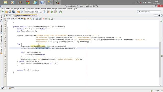Screen dimensions: 163x92
Task: Click the volume speaker tray icon
Action: pyautogui.click(x=146, y=2)
